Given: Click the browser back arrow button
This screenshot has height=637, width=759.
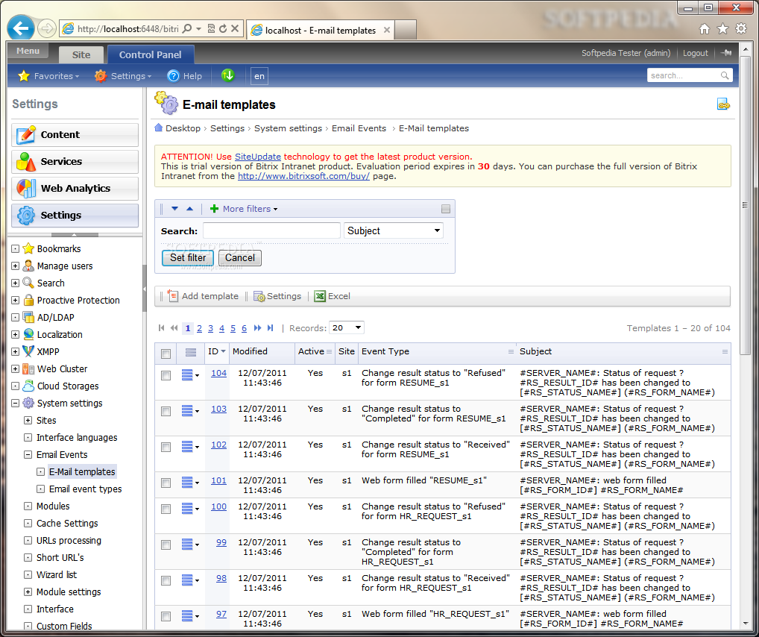Looking at the screenshot, I should (x=21, y=28).
